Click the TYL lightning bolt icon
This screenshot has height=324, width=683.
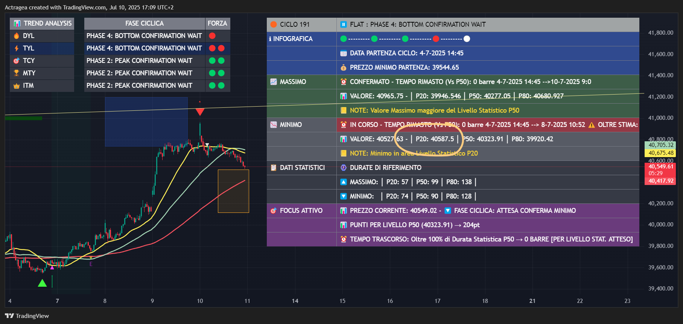[x=17, y=48]
